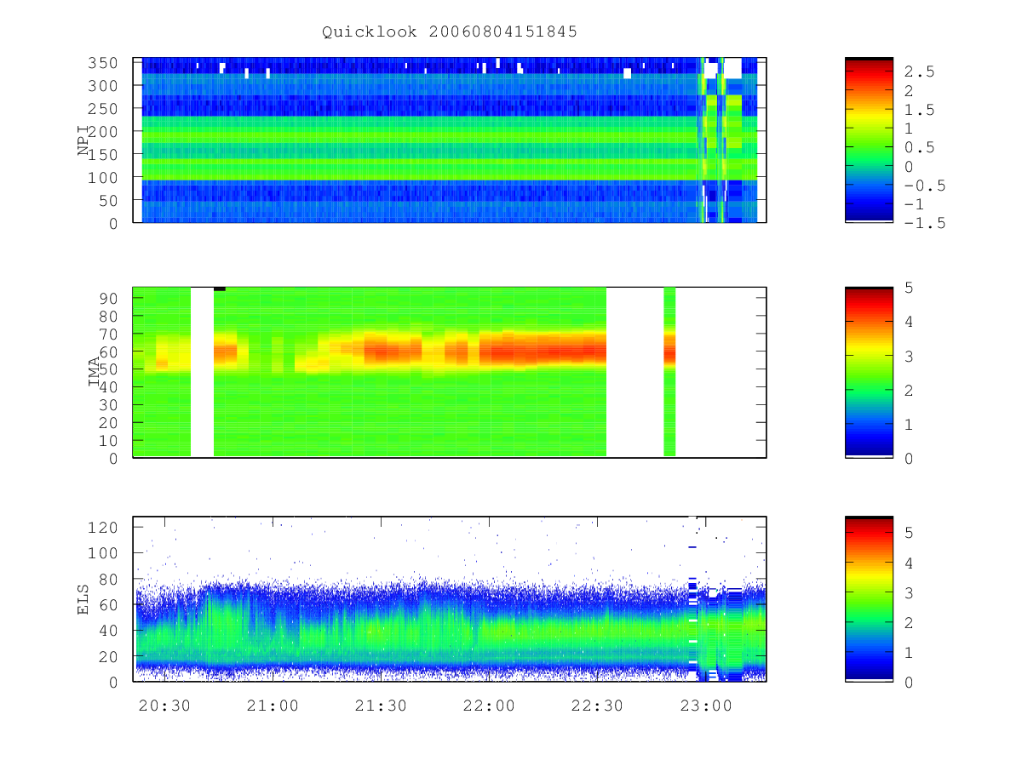Click the NPI color scale bar
This screenshot has width=1022, height=766.
pyautogui.click(x=869, y=140)
